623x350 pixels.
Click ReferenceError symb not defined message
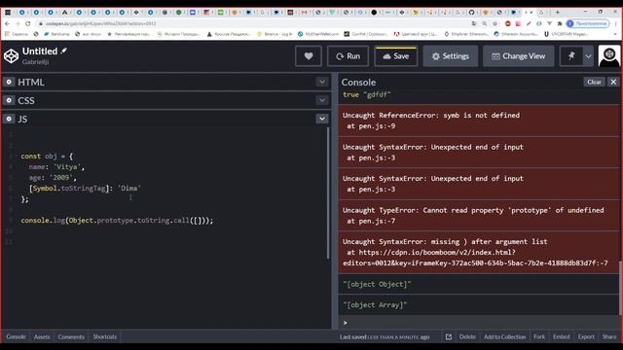coord(430,115)
